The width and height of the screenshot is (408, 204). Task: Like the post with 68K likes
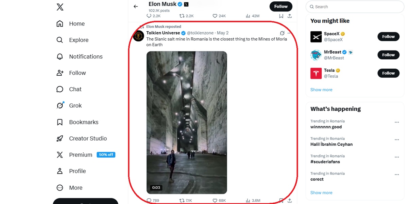tap(219, 200)
